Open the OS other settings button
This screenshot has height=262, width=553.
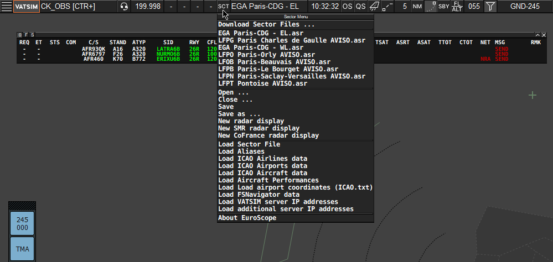coord(348,6)
